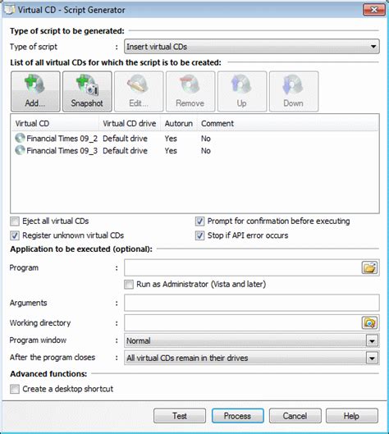The image size is (389, 434).
Task: Browse for program using folder icon
Action: 369,267
